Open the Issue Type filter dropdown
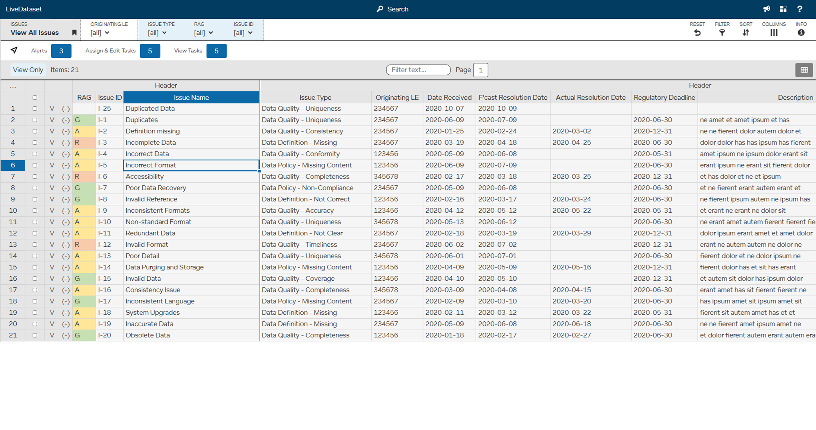Image resolution: width=816 pixels, height=430 pixels. coord(157,33)
